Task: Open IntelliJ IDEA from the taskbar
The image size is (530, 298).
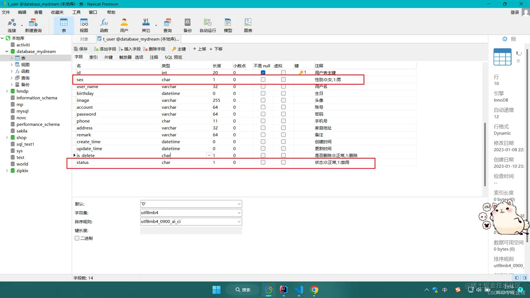Action: tap(284, 290)
